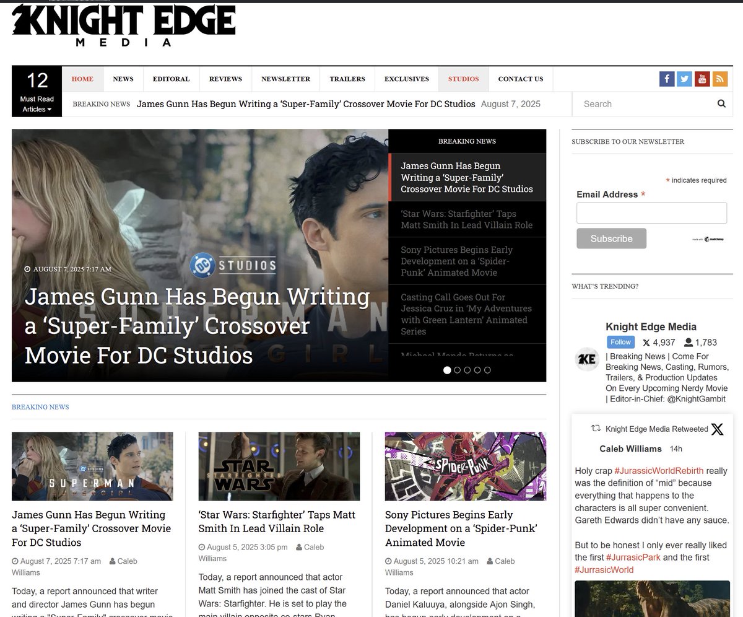This screenshot has width=743, height=617.
Task: Select James Gunn story in the slider list
Action: 467,177
